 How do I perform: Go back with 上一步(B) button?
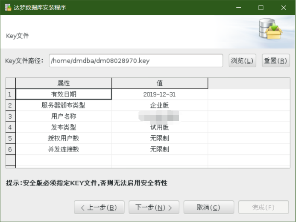99,208
